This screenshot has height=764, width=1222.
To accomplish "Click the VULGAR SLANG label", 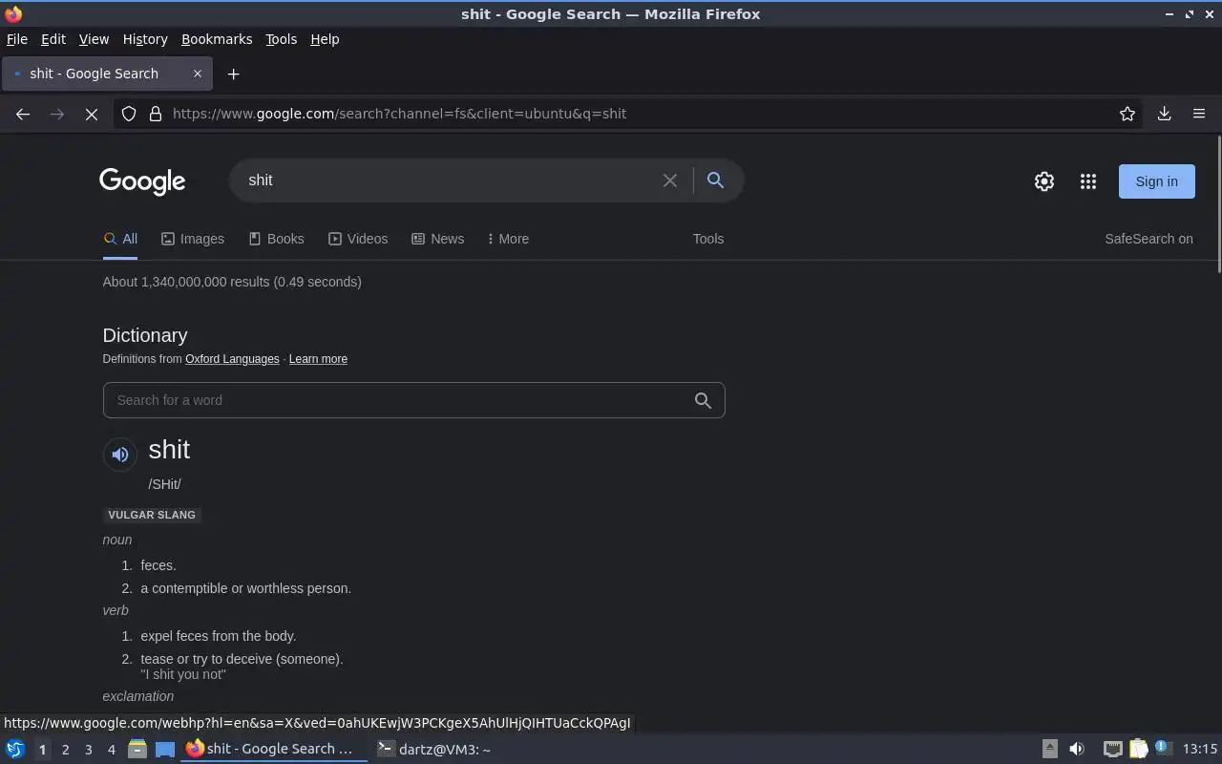I will tap(152, 515).
